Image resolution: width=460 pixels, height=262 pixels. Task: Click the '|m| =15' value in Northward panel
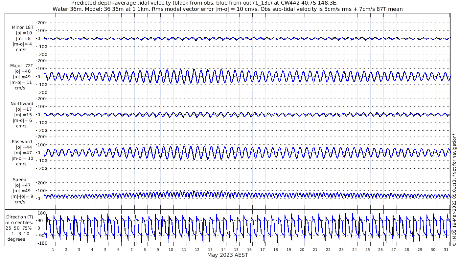(24, 115)
